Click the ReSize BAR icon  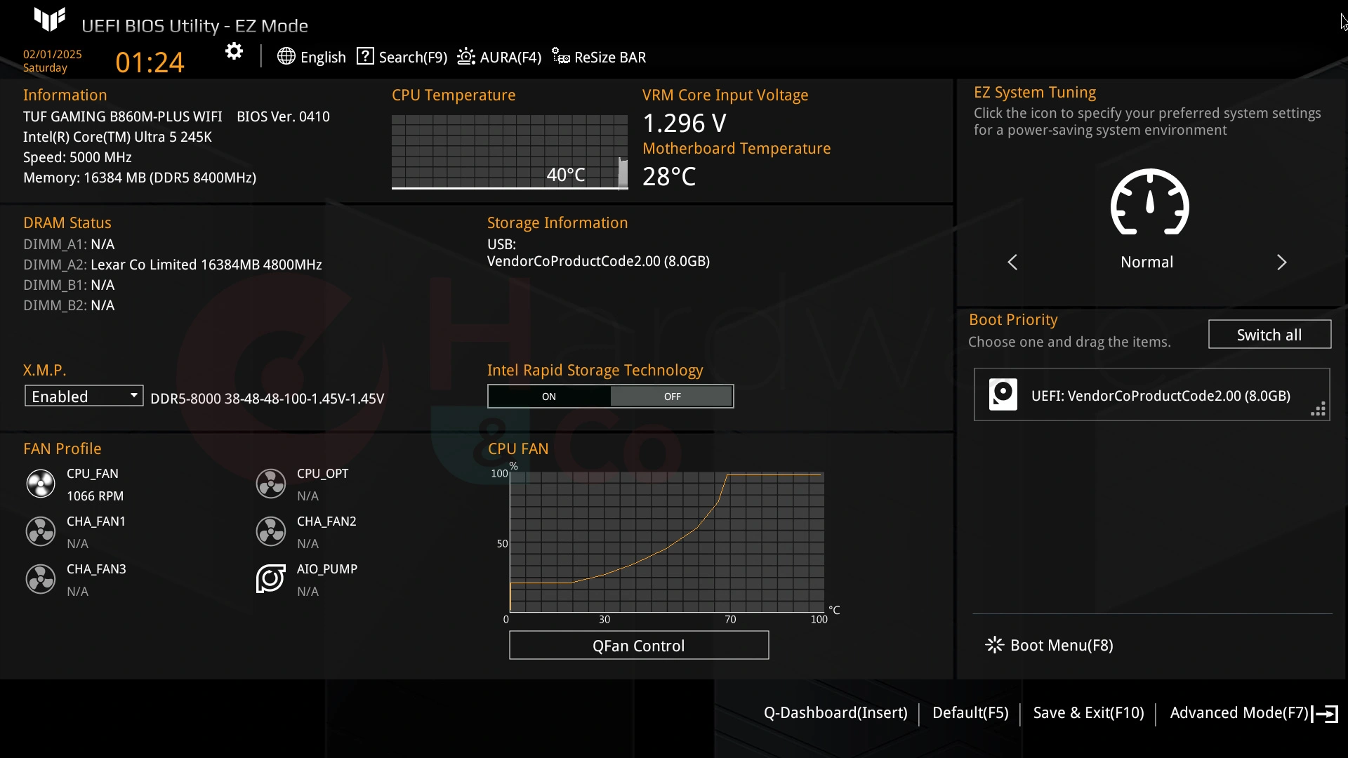(560, 56)
